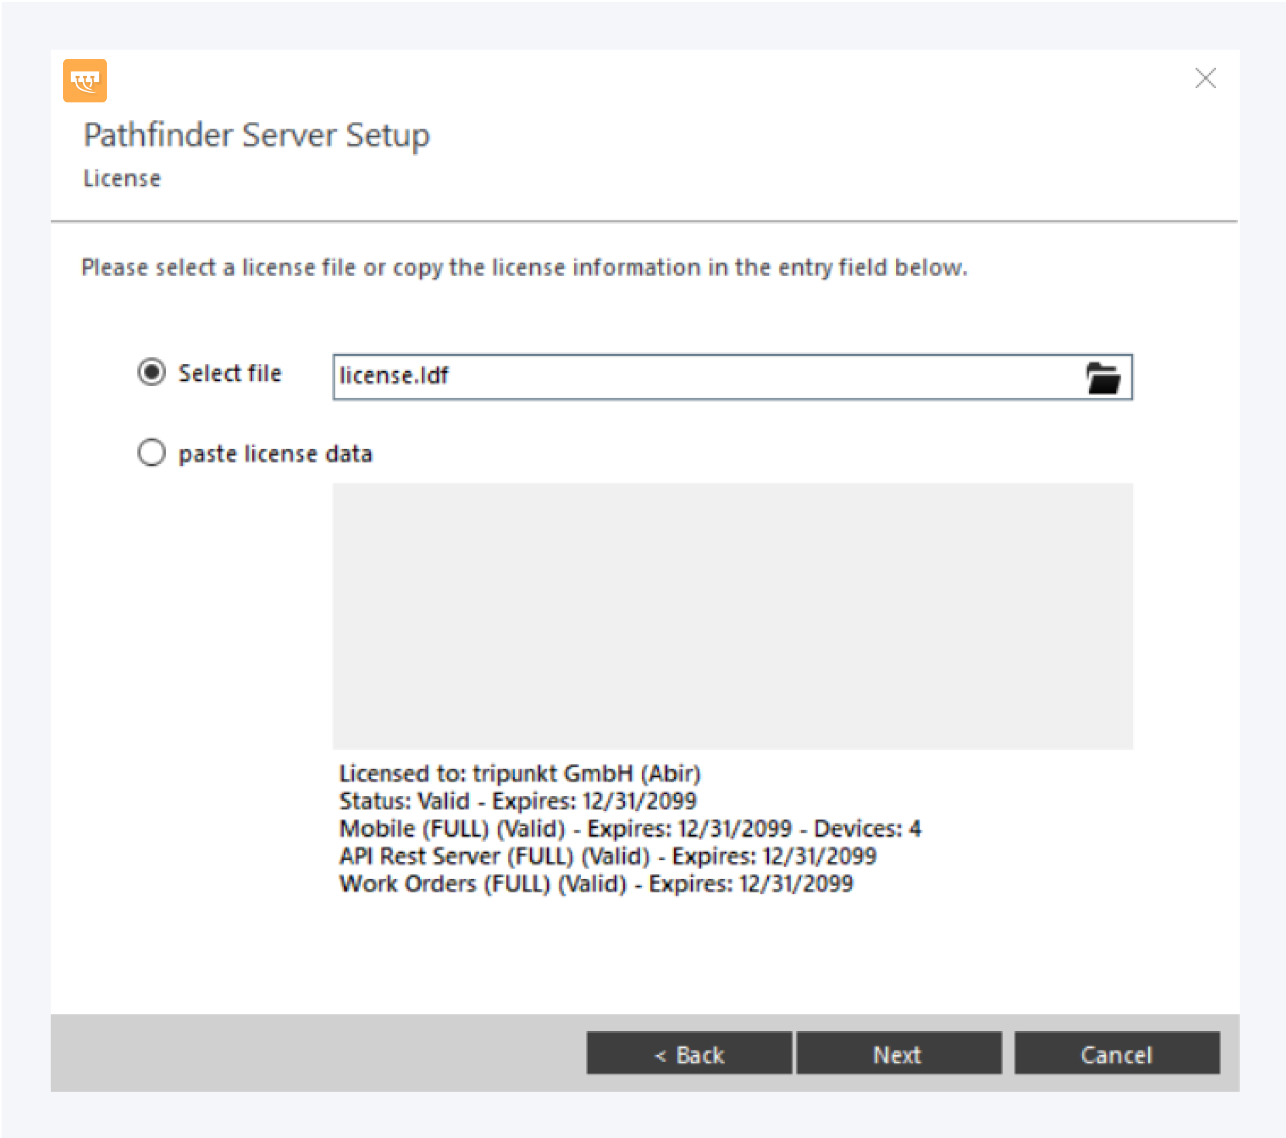Click the 'API Rest Server (FULL)' line
This screenshot has height=1138, width=1286.
(608, 856)
